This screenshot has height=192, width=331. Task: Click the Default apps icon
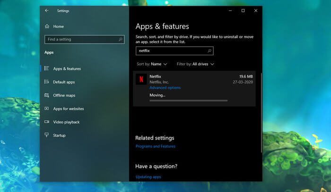(x=47, y=82)
